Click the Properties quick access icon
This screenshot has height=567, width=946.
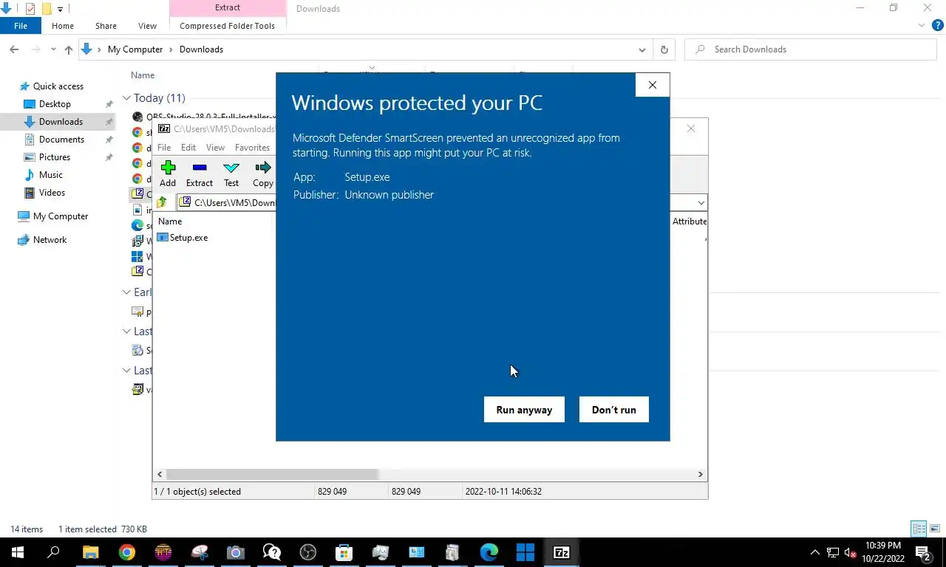click(x=30, y=9)
